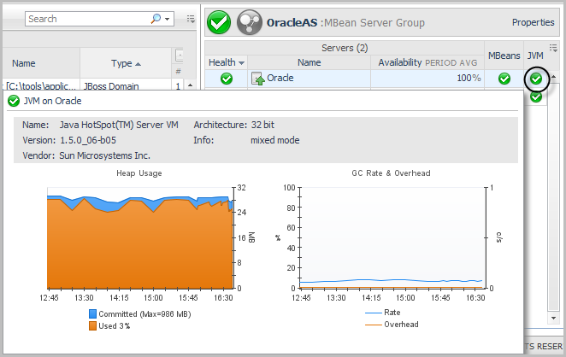Click the servers Name column header
The width and height of the screenshot is (566, 357).
pyautogui.click(x=309, y=62)
